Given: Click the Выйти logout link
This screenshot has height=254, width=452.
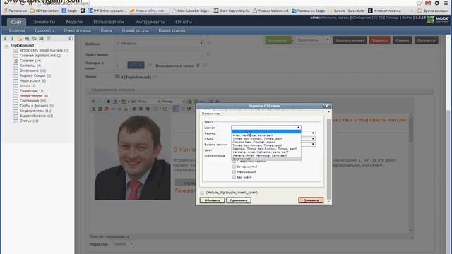Looking at the screenshot, I should click(407, 18).
